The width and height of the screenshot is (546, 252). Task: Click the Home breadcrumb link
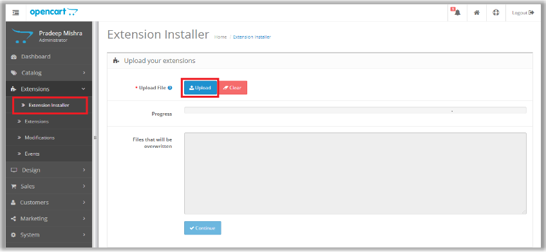point(220,37)
